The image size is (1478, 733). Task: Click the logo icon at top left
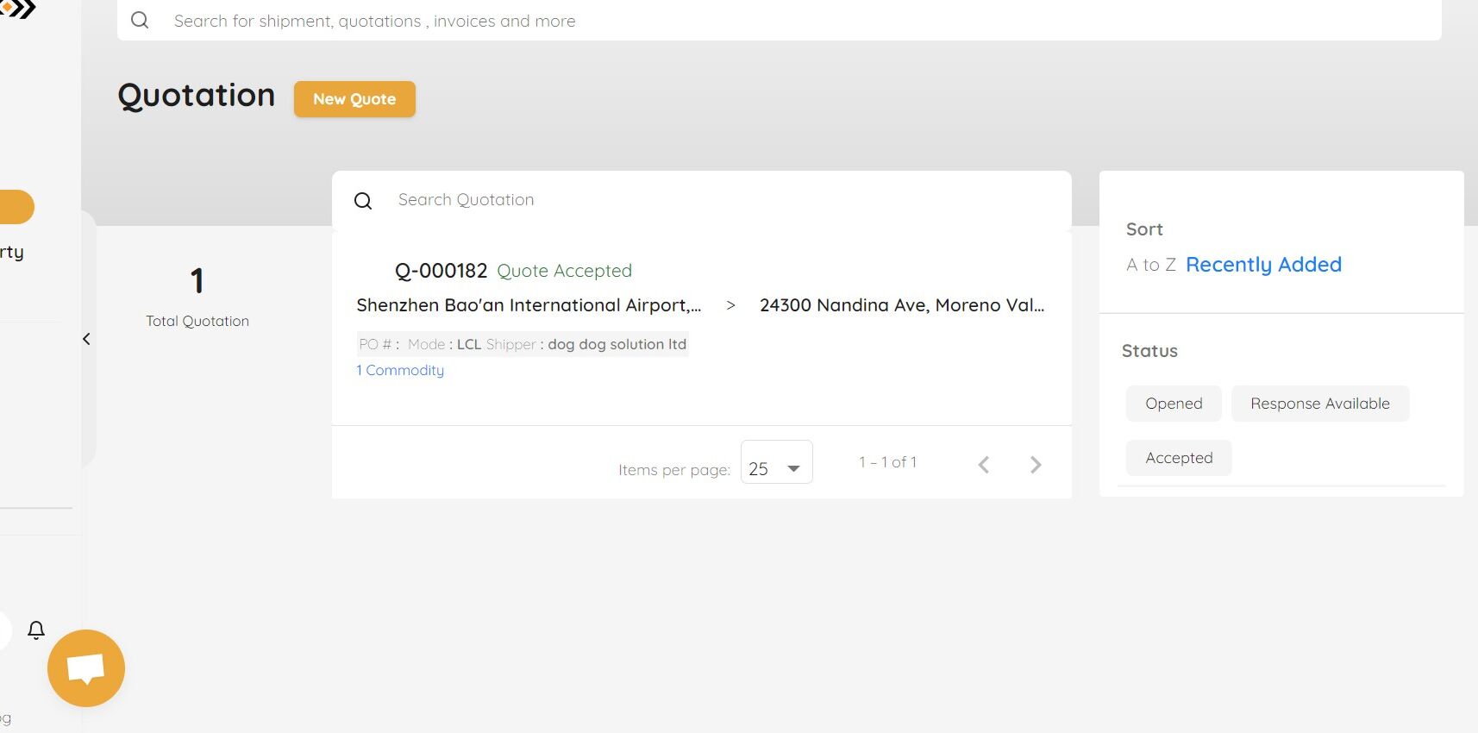[18, 9]
